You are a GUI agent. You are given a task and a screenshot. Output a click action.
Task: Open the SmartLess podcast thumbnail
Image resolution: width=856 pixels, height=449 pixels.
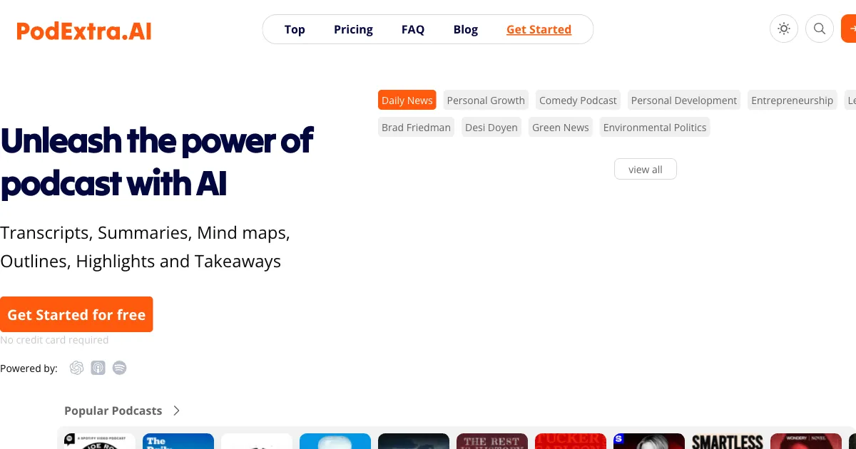[728, 441]
